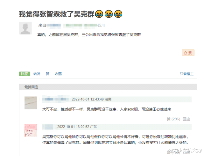This screenshot has height=156, width=204.
Task: Open the 收藏 tab
Action: [58, 74]
